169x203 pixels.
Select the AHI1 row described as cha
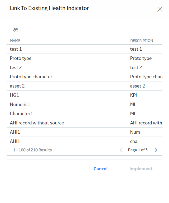(84, 141)
